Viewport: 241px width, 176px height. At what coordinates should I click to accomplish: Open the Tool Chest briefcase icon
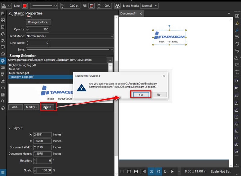click(x=3, y=54)
